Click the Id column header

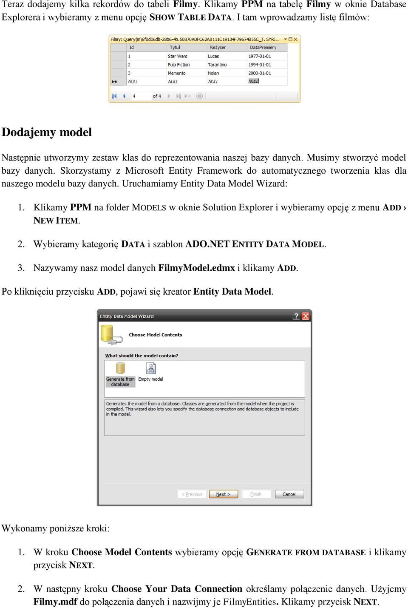pos(147,48)
